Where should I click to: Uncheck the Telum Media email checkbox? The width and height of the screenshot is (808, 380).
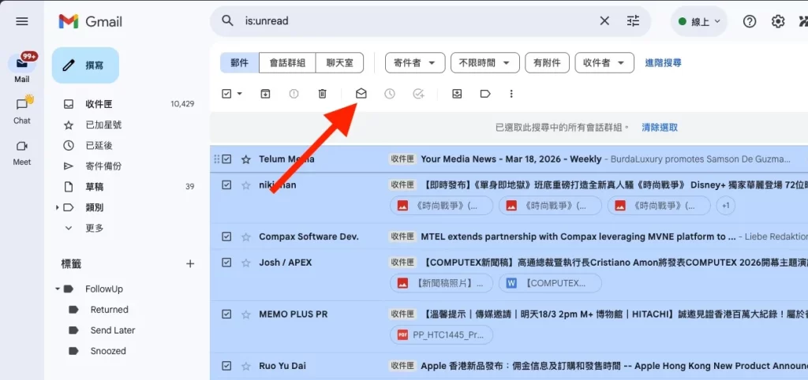pos(226,159)
